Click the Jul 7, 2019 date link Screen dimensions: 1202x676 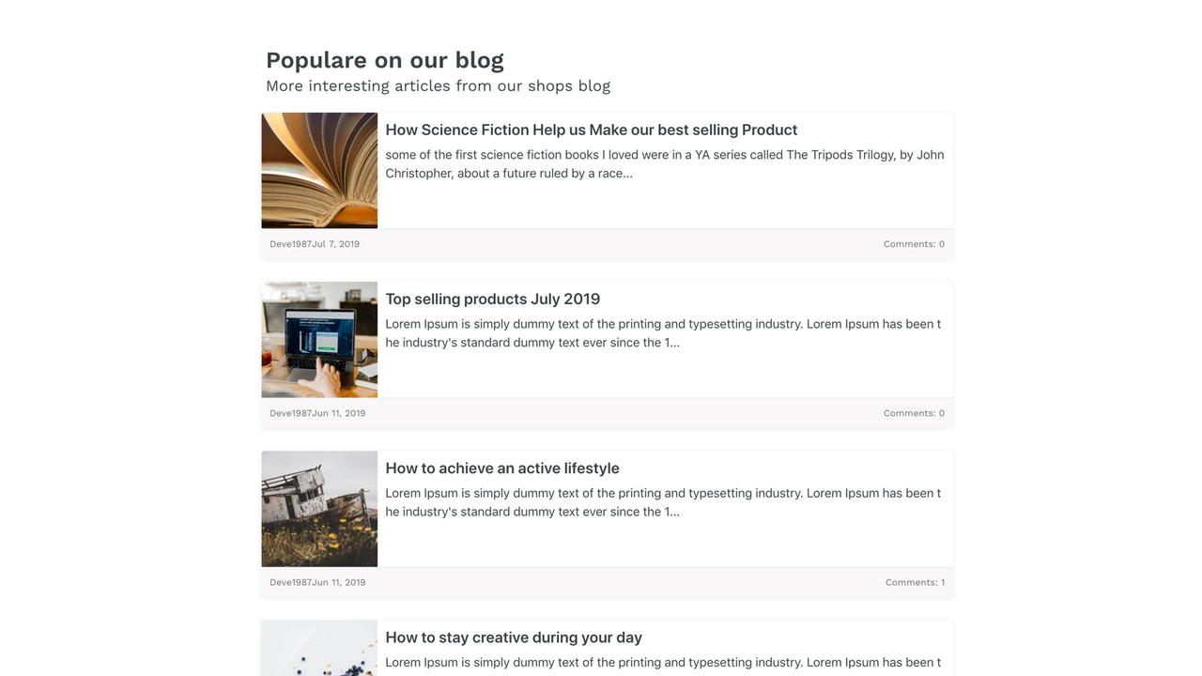pyautogui.click(x=334, y=243)
